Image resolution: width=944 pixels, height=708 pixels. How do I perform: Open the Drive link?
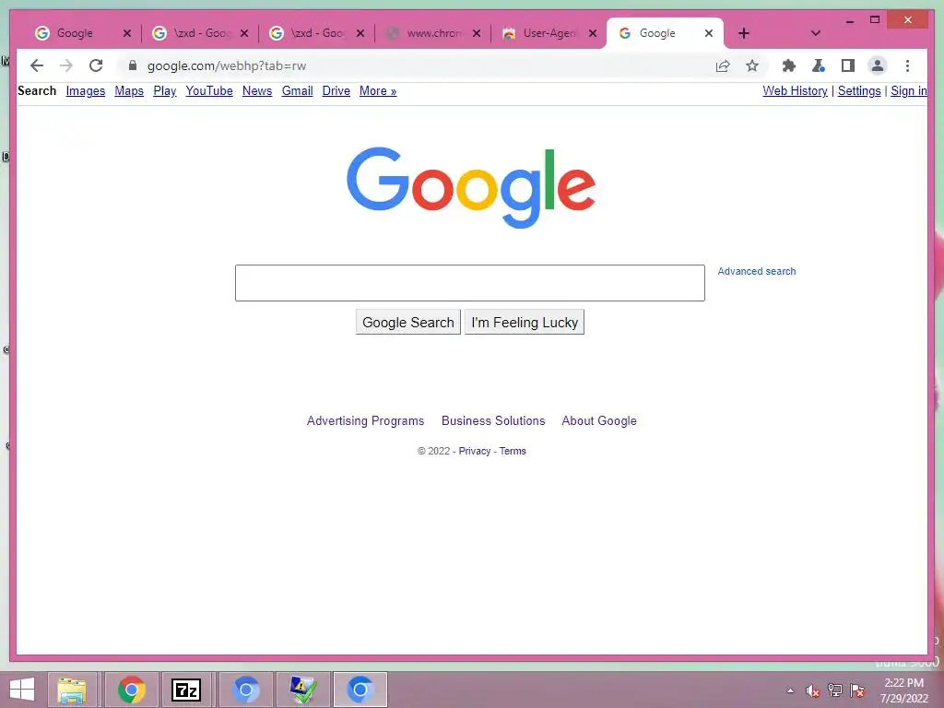point(336,91)
